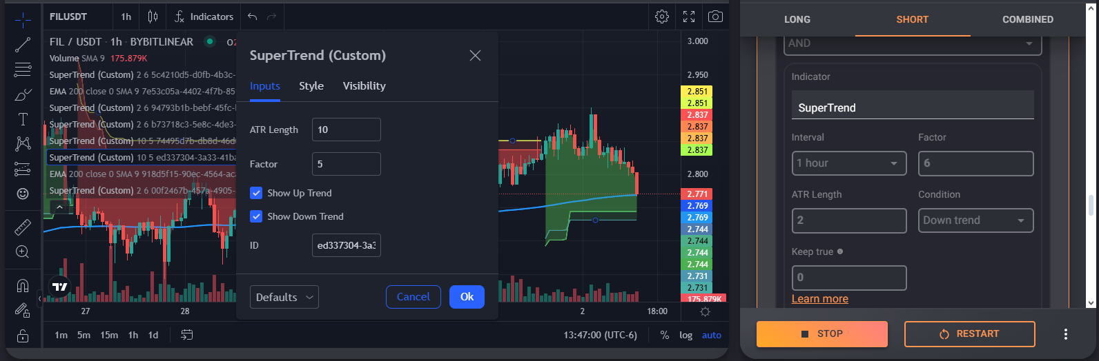
Task: Activate the zoom in tool
Action: (23, 251)
